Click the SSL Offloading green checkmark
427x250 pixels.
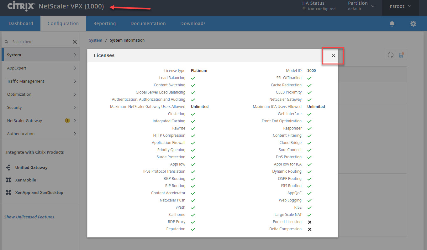click(x=309, y=78)
